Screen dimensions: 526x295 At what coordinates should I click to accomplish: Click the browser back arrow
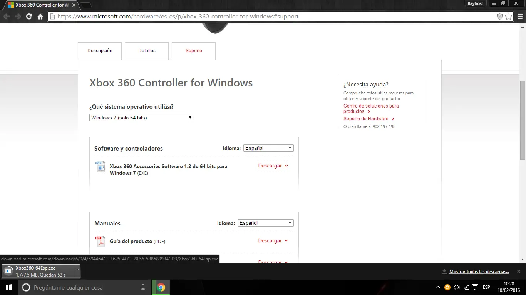point(7,17)
